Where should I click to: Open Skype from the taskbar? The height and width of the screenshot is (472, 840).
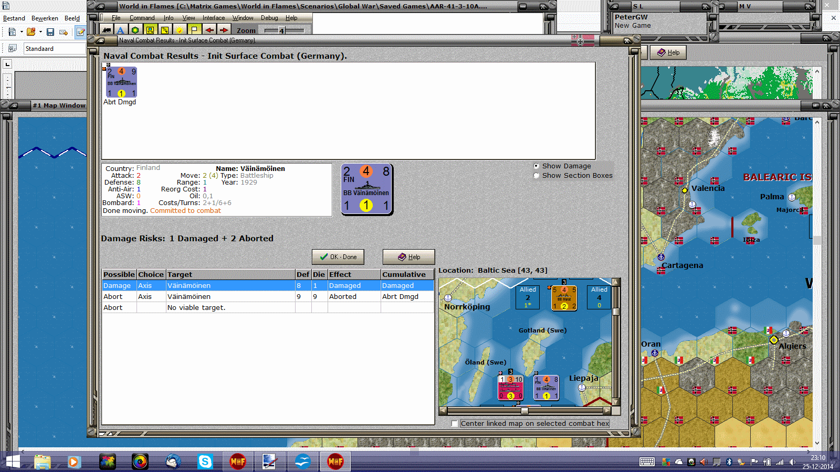coord(205,462)
